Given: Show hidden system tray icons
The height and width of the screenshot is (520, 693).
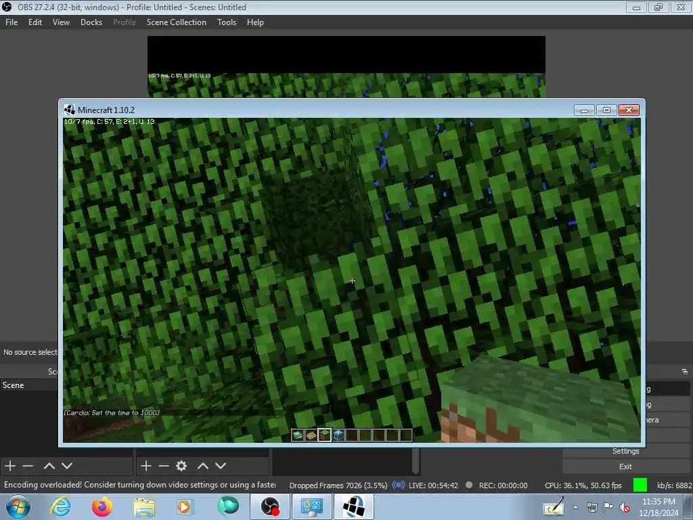Looking at the screenshot, I should pyautogui.click(x=575, y=508).
